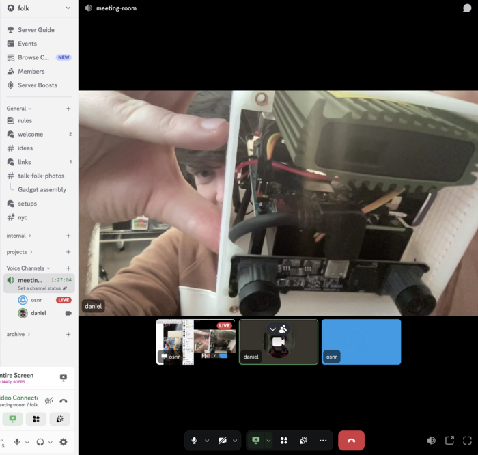Launch activities from the call control bar
The image size is (478, 455).
click(284, 441)
